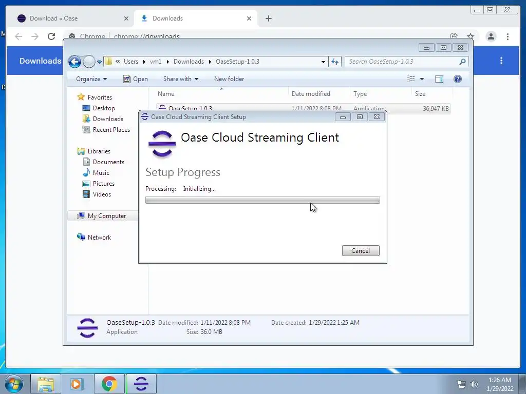Open the network tray icon

pyautogui.click(x=462, y=385)
